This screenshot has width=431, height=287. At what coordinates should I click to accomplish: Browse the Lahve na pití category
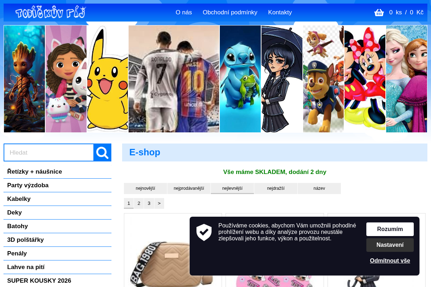click(x=57, y=267)
